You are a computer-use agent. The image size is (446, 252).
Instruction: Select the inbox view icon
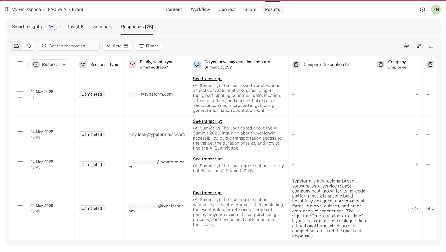click(x=16, y=46)
